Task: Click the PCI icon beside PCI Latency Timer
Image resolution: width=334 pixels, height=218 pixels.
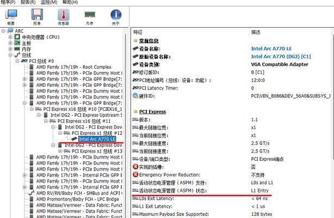Action: coord(135,88)
